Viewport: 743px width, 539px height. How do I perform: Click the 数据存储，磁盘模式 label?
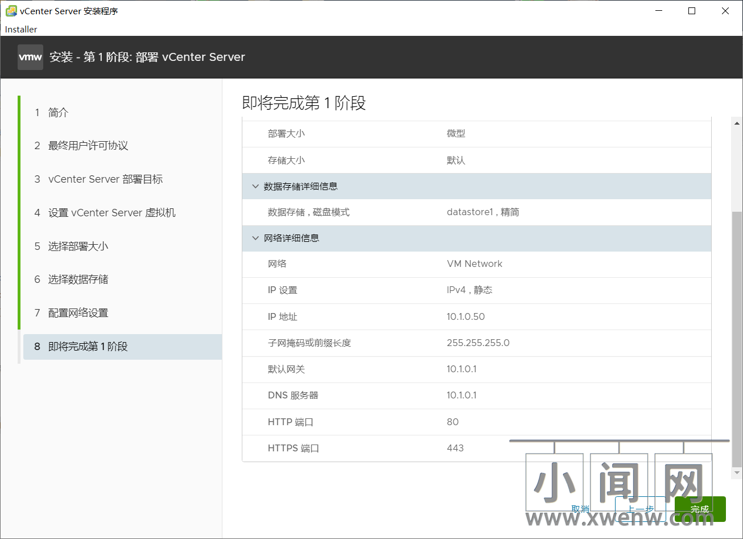point(308,212)
